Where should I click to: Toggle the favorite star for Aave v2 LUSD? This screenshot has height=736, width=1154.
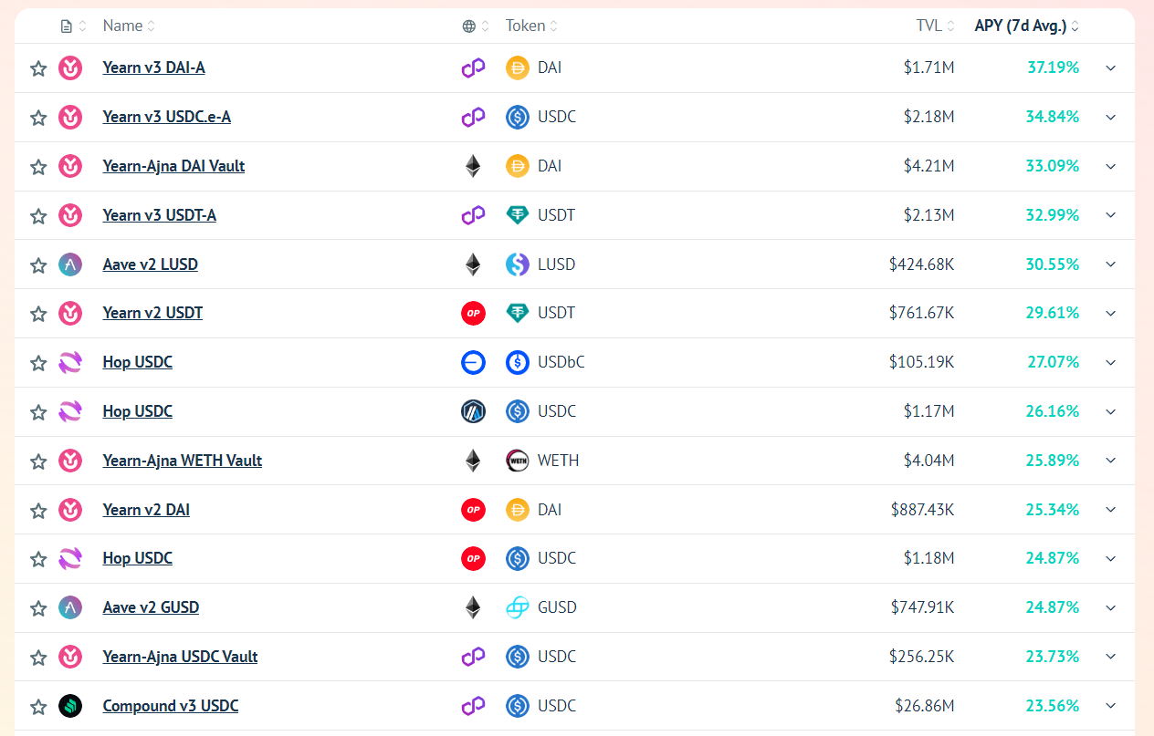click(38, 265)
